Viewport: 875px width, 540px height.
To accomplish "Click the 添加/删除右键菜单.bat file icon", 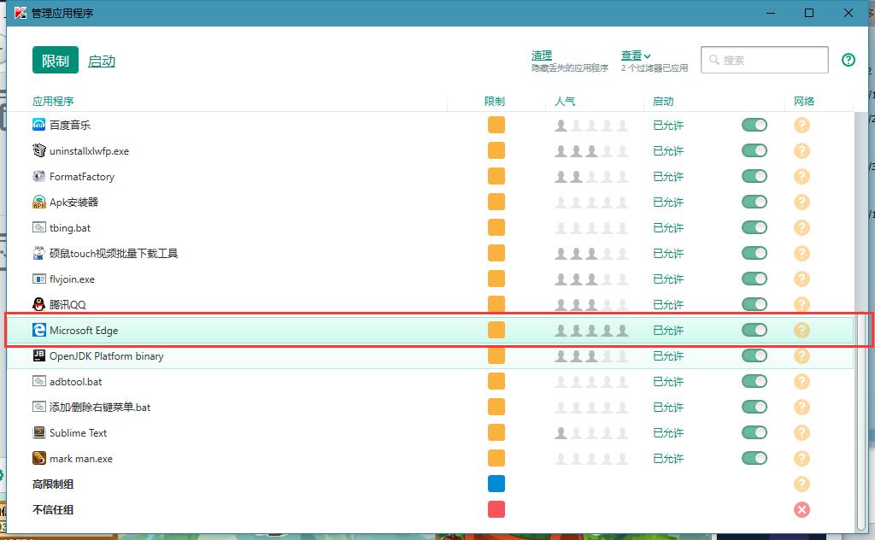I will 38,408.
